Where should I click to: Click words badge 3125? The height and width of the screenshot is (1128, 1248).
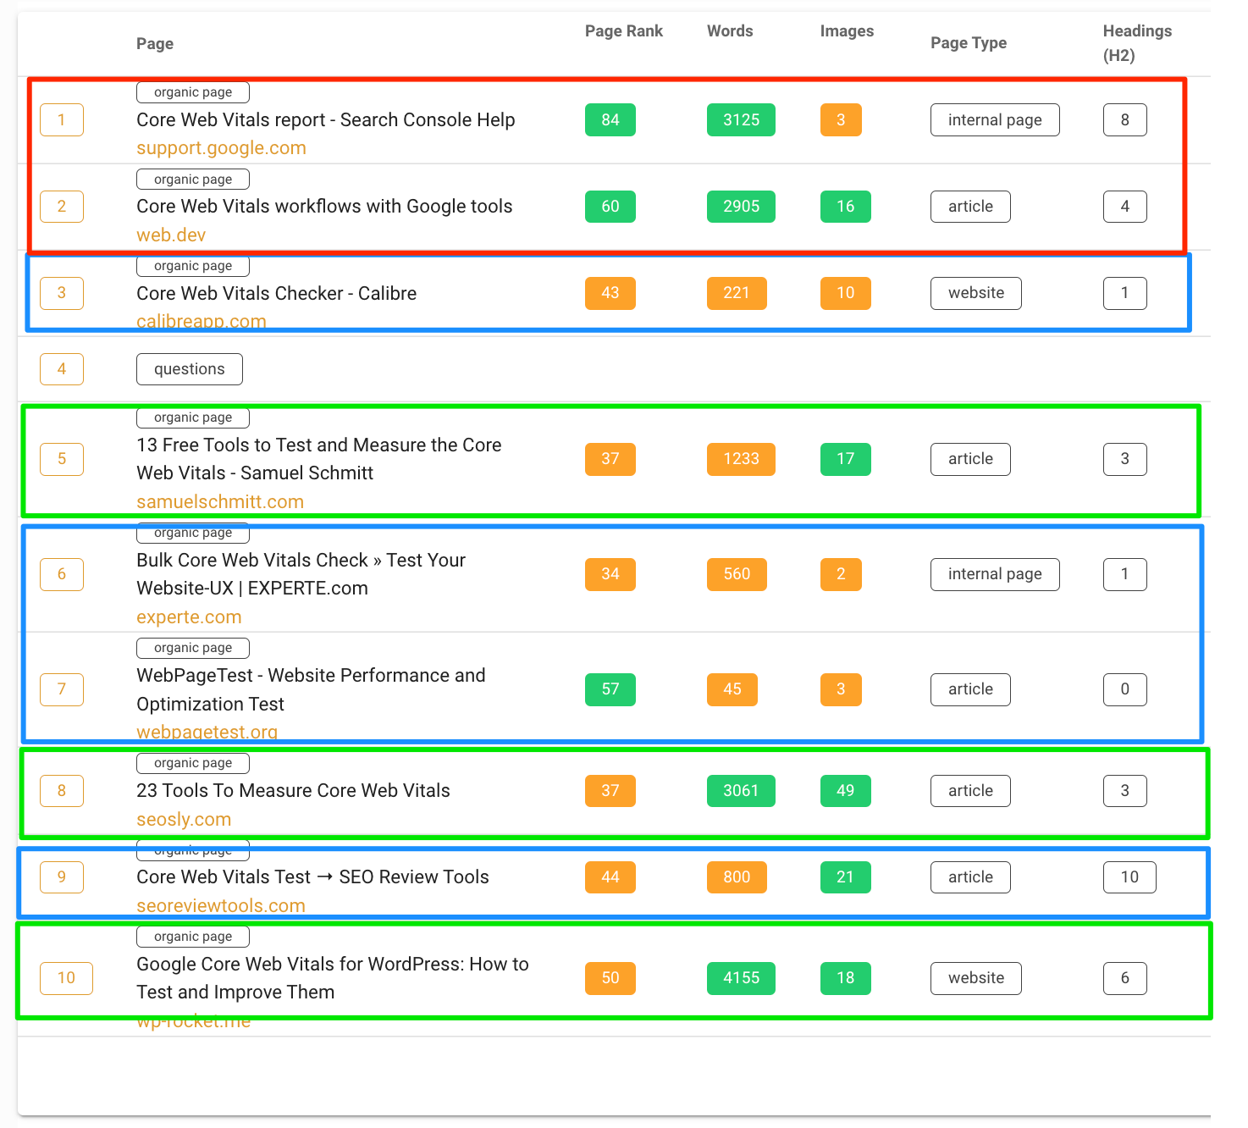click(x=741, y=120)
